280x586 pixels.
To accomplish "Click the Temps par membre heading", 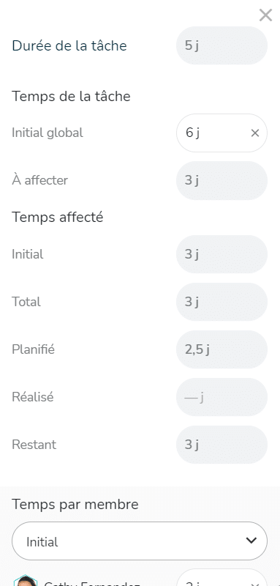I will click(x=75, y=505).
